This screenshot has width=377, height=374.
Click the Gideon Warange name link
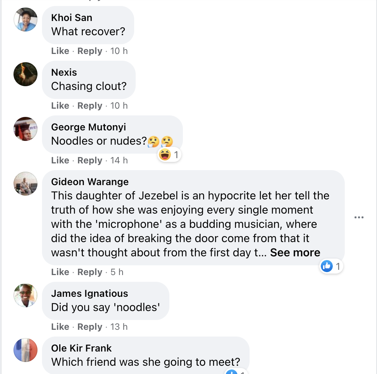coord(90,182)
